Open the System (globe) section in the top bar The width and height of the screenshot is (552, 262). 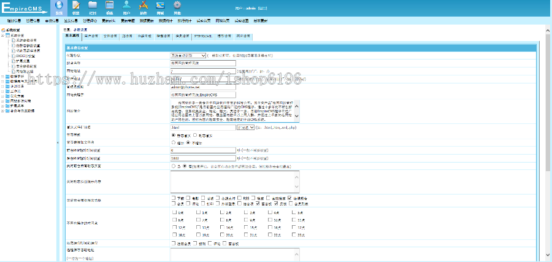pos(59,7)
